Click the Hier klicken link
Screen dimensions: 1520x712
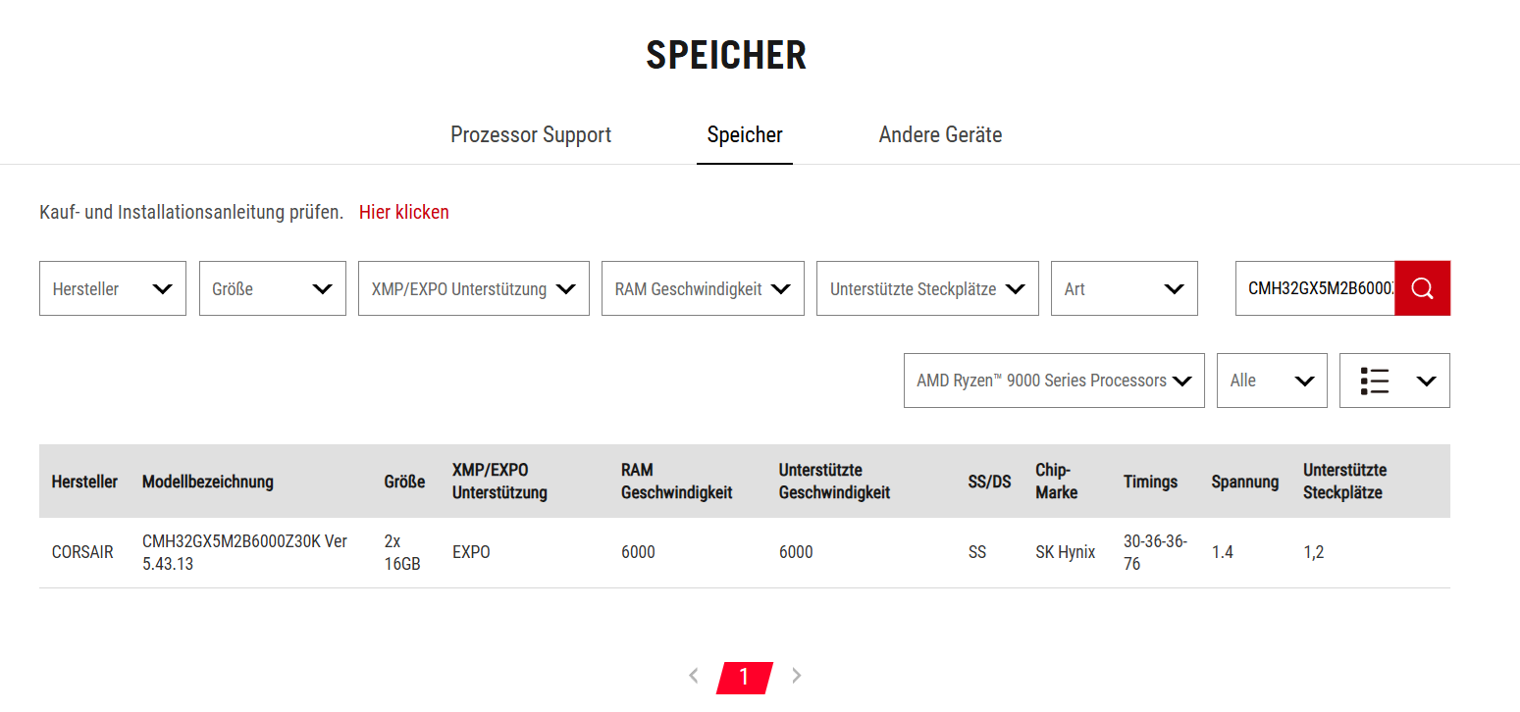[x=403, y=212]
